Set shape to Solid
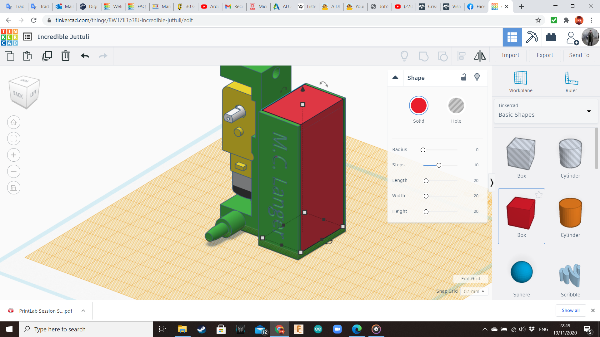 (418, 106)
